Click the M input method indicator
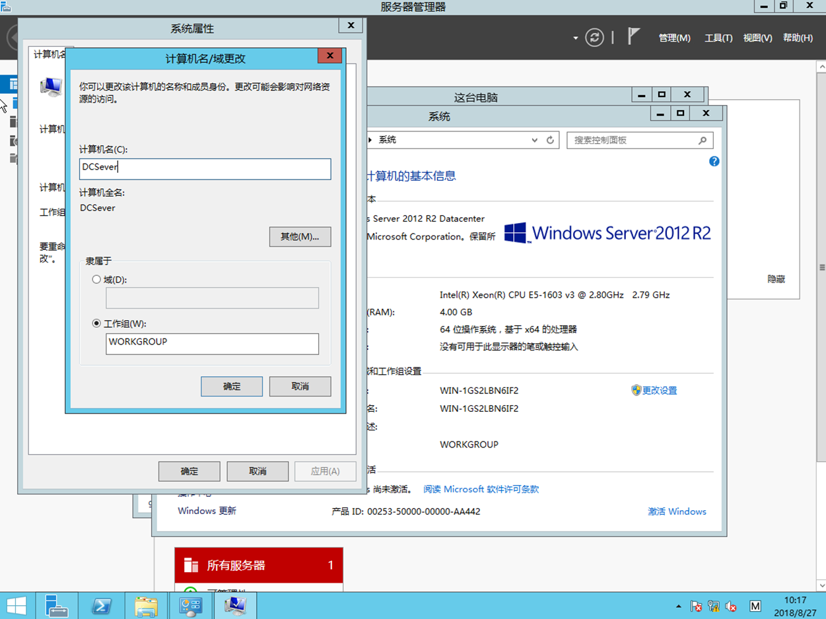The image size is (826, 619). 755,606
